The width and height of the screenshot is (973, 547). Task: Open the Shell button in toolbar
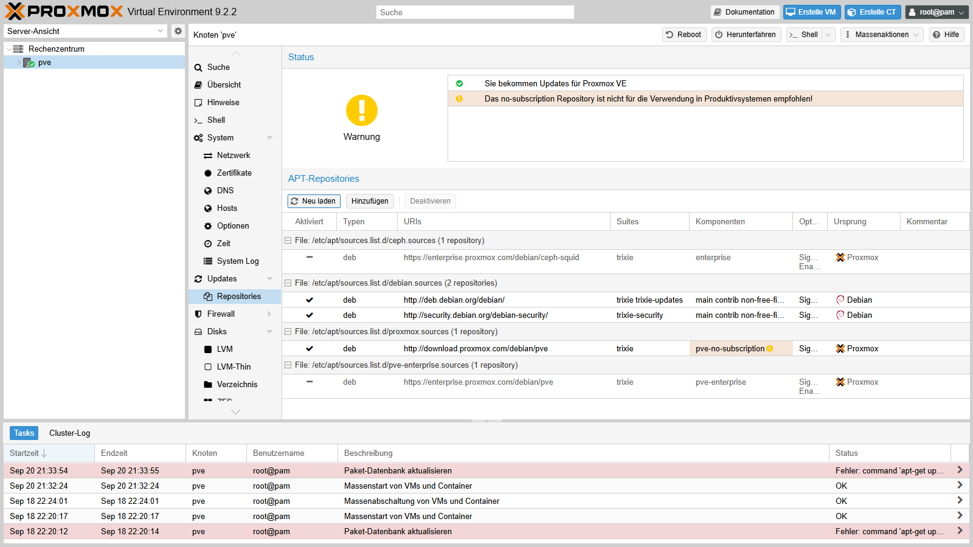[x=803, y=35]
